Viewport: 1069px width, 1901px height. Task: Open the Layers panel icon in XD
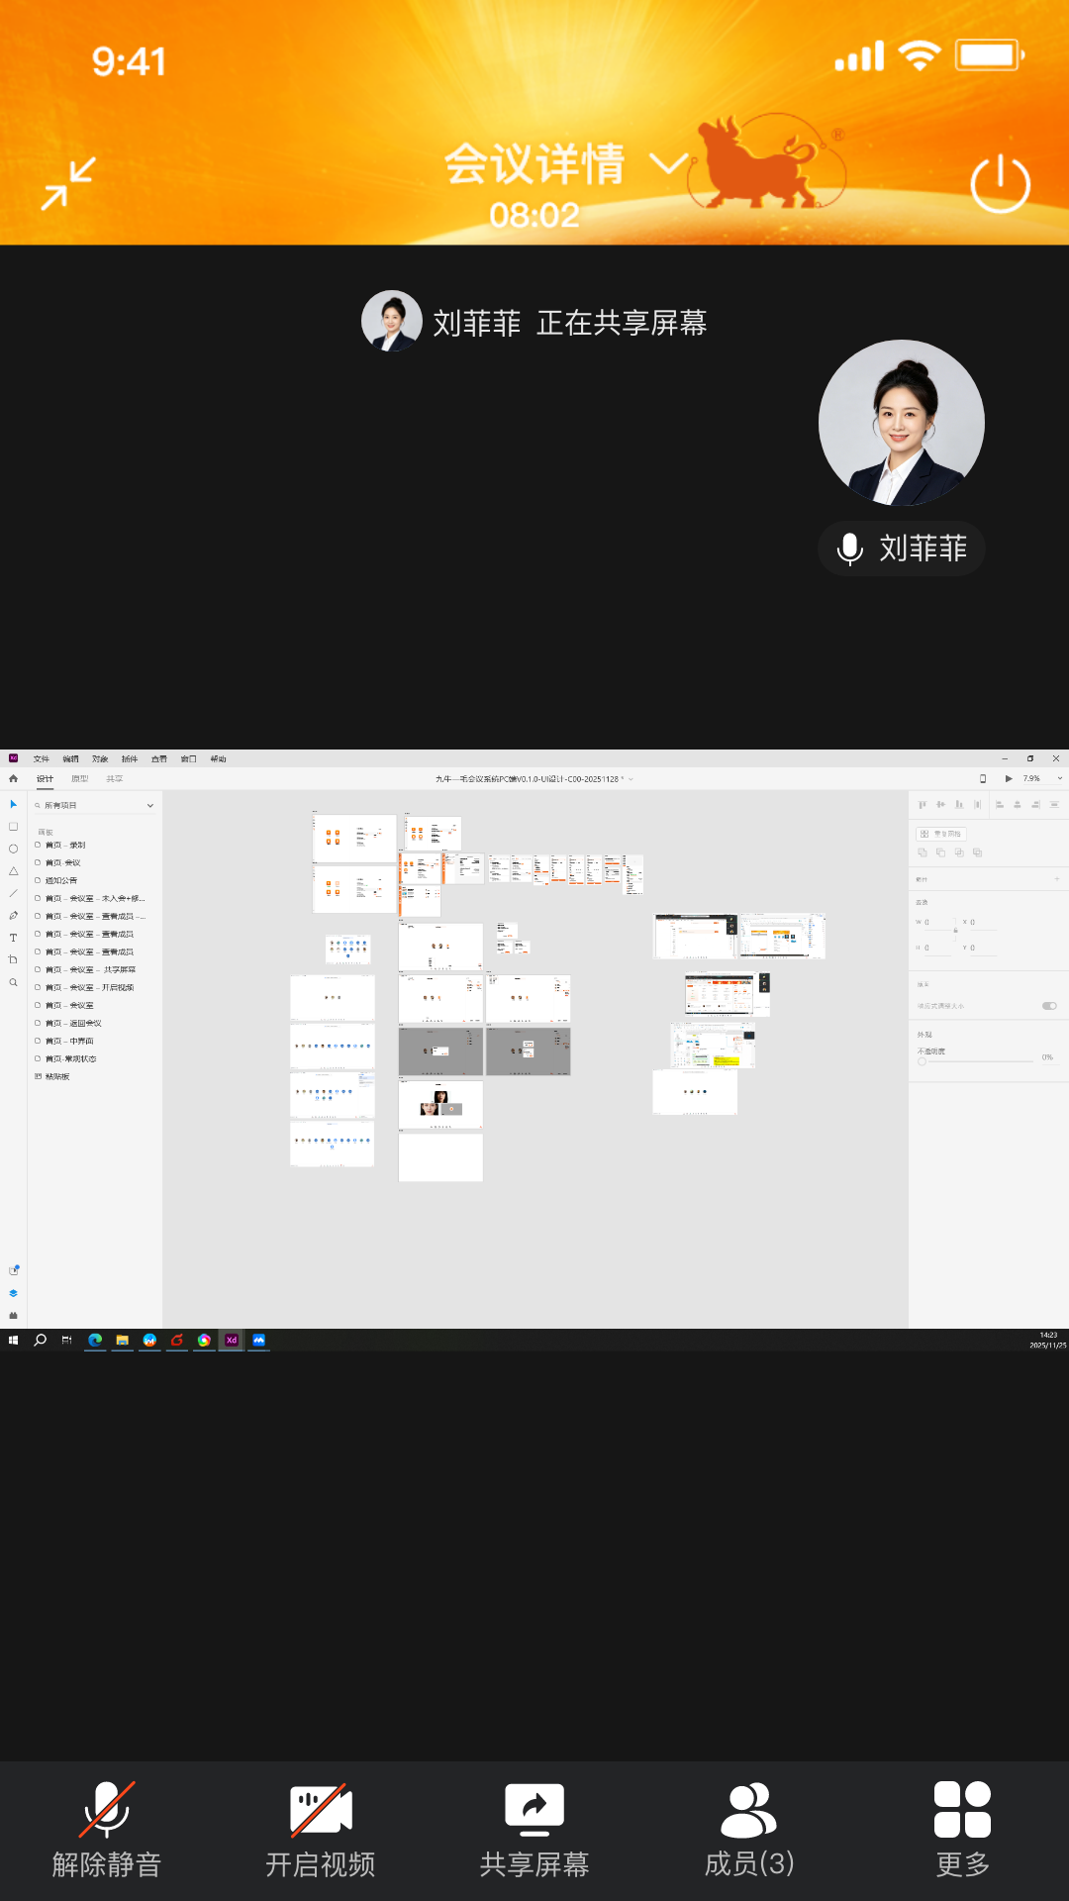click(x=13, y=1293)
